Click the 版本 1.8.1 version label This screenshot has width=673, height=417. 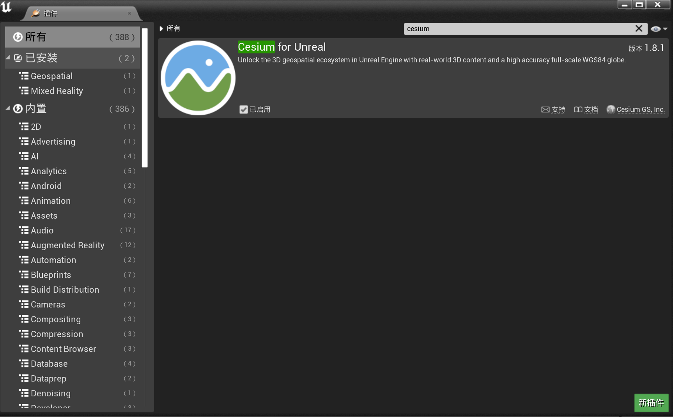tap(646, 48)
